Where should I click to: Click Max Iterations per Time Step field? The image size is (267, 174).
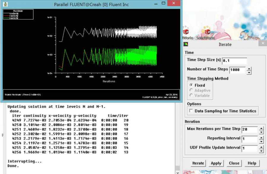(249, 129)
